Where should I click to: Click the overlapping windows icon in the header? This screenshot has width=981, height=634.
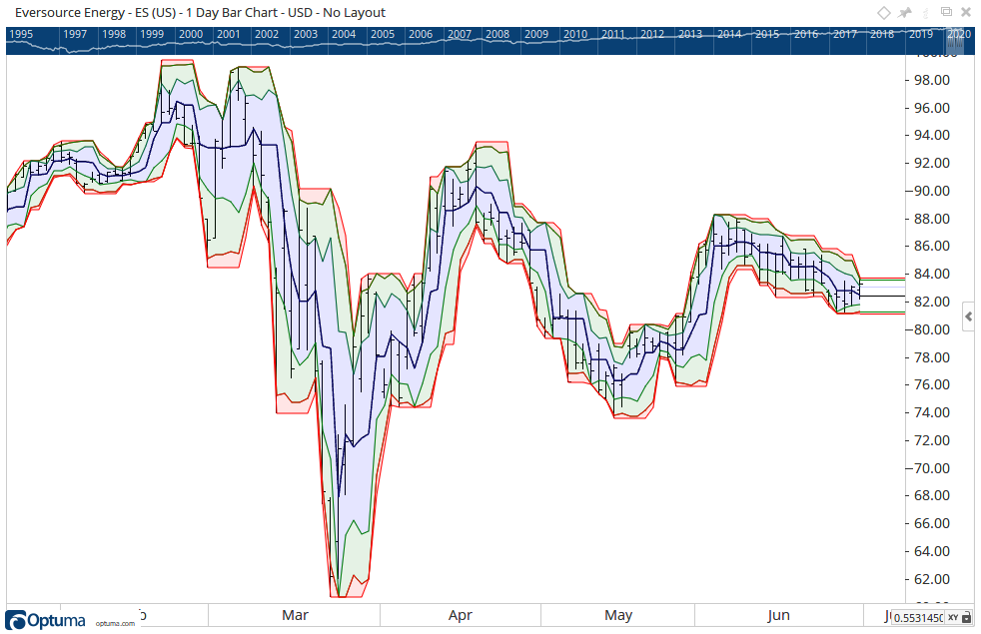point(946,12)
